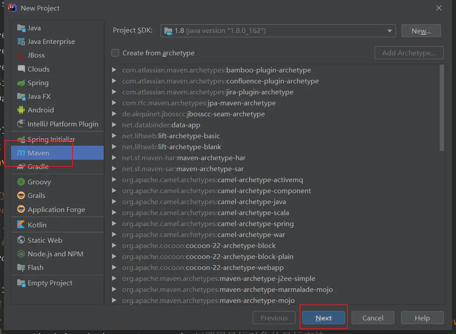
Task: Click the Static Web globe icon
Action: pos(21,241)
